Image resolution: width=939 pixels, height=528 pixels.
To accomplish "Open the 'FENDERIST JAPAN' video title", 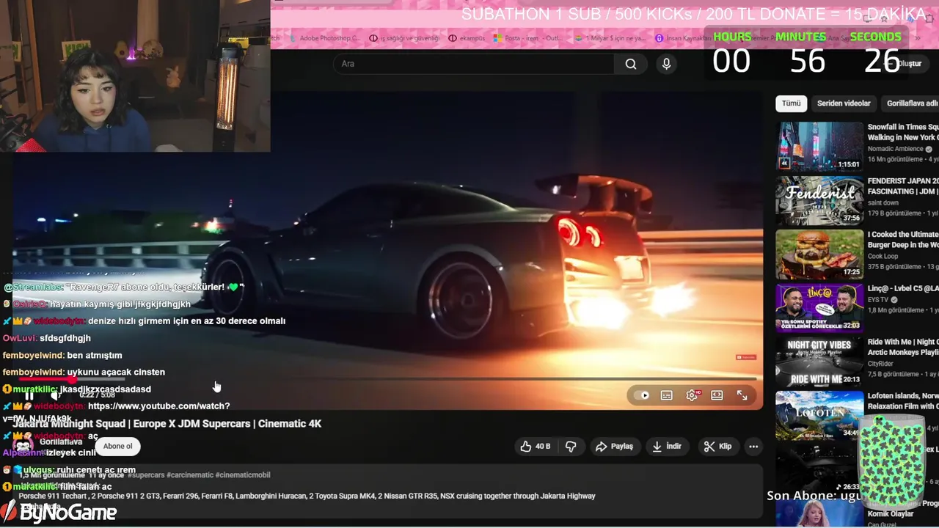I will coord(903,186).
